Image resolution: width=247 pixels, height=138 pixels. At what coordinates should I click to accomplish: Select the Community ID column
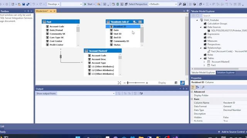click(121, 41)
